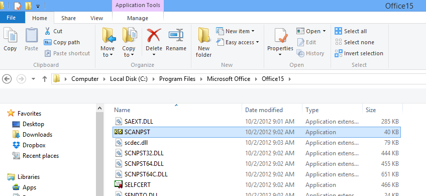Switch to the Share ribbon tab
Screen dimensions: 426x196
(x=68, y=18)
